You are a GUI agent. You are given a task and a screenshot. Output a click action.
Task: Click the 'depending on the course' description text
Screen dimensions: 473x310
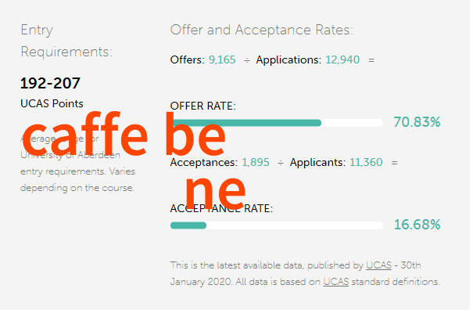77,188
